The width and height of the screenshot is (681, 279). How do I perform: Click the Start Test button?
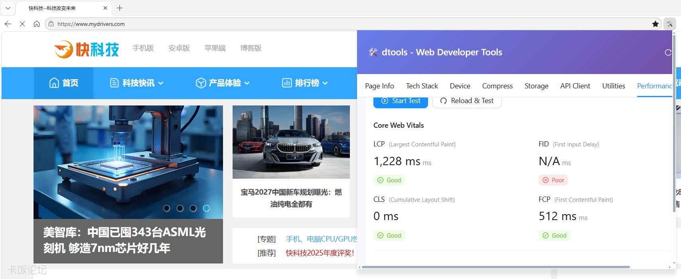click(401, 101)
